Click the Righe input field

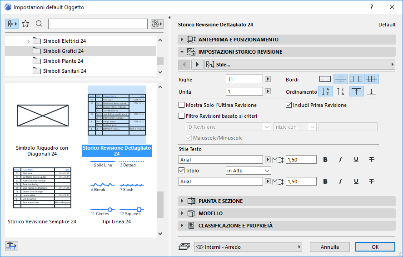[x=244, y=79]
